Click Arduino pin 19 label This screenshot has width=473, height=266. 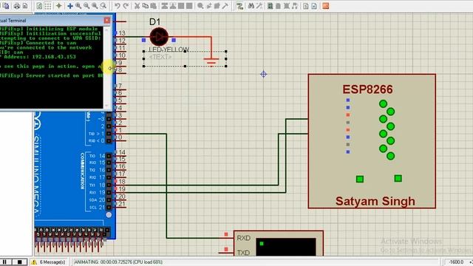point(122,189)
